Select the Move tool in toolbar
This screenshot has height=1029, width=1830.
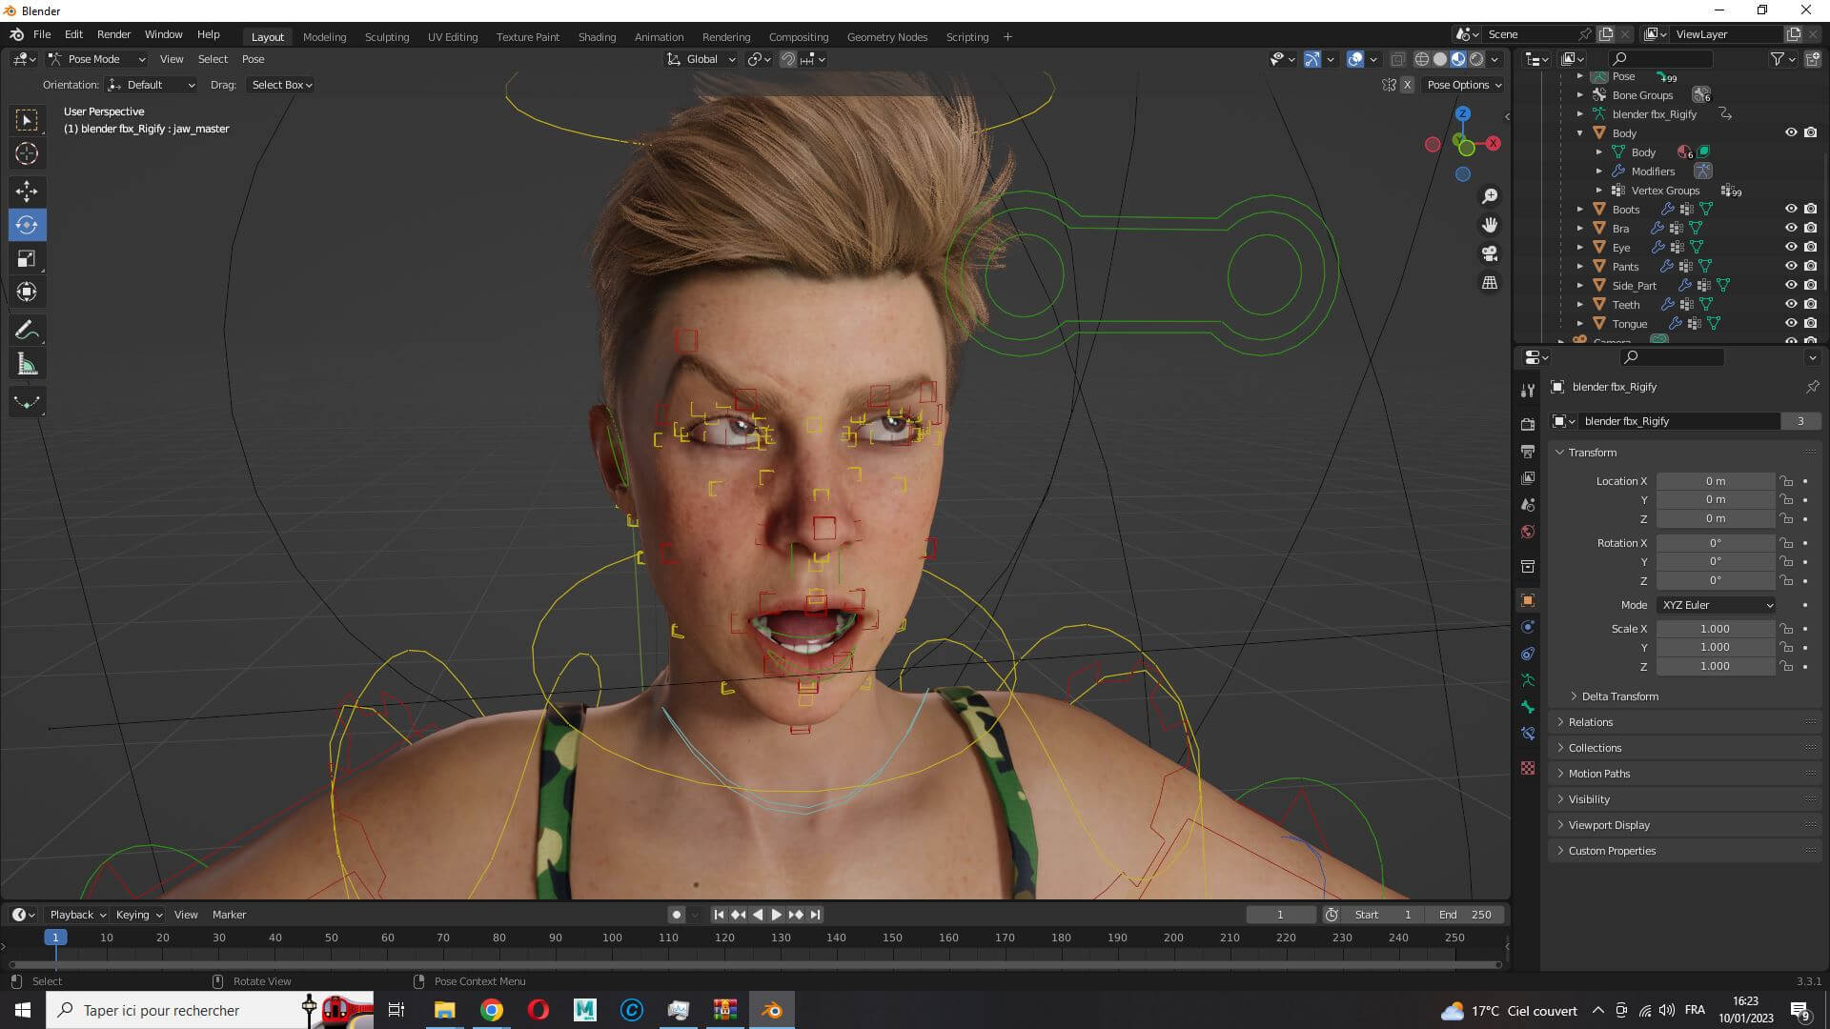click(27, 191)
